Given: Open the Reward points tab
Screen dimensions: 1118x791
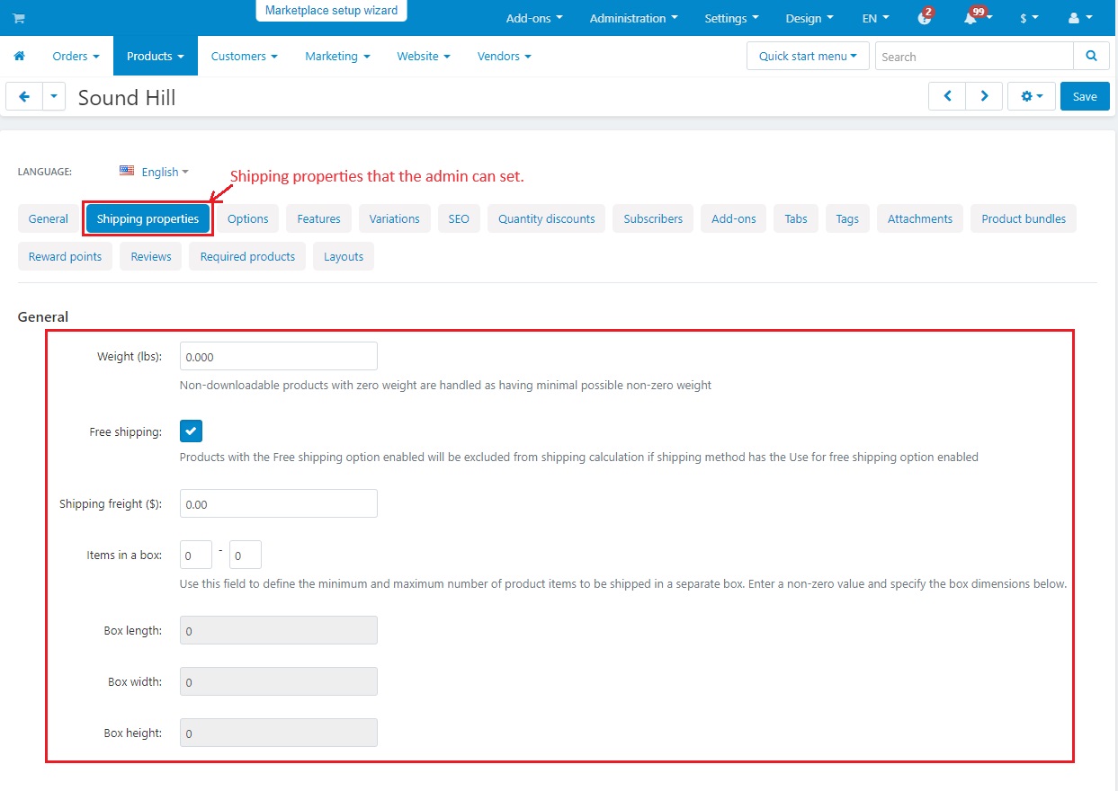Looking at the screenshot, I should tap(65, 256).
